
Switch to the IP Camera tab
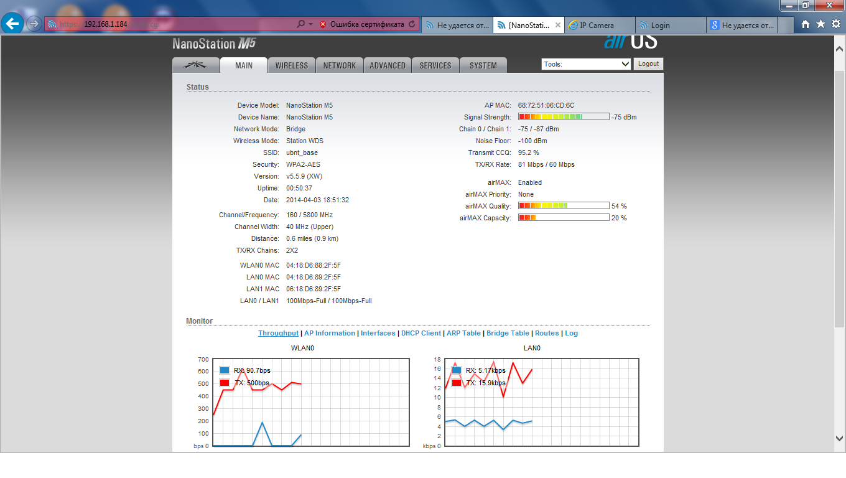point(600,25)
